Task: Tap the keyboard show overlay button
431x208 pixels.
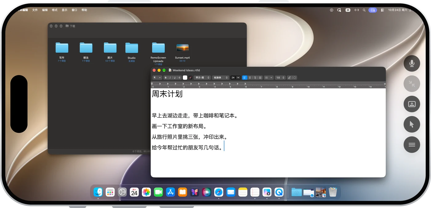Action: pos(412,104)
